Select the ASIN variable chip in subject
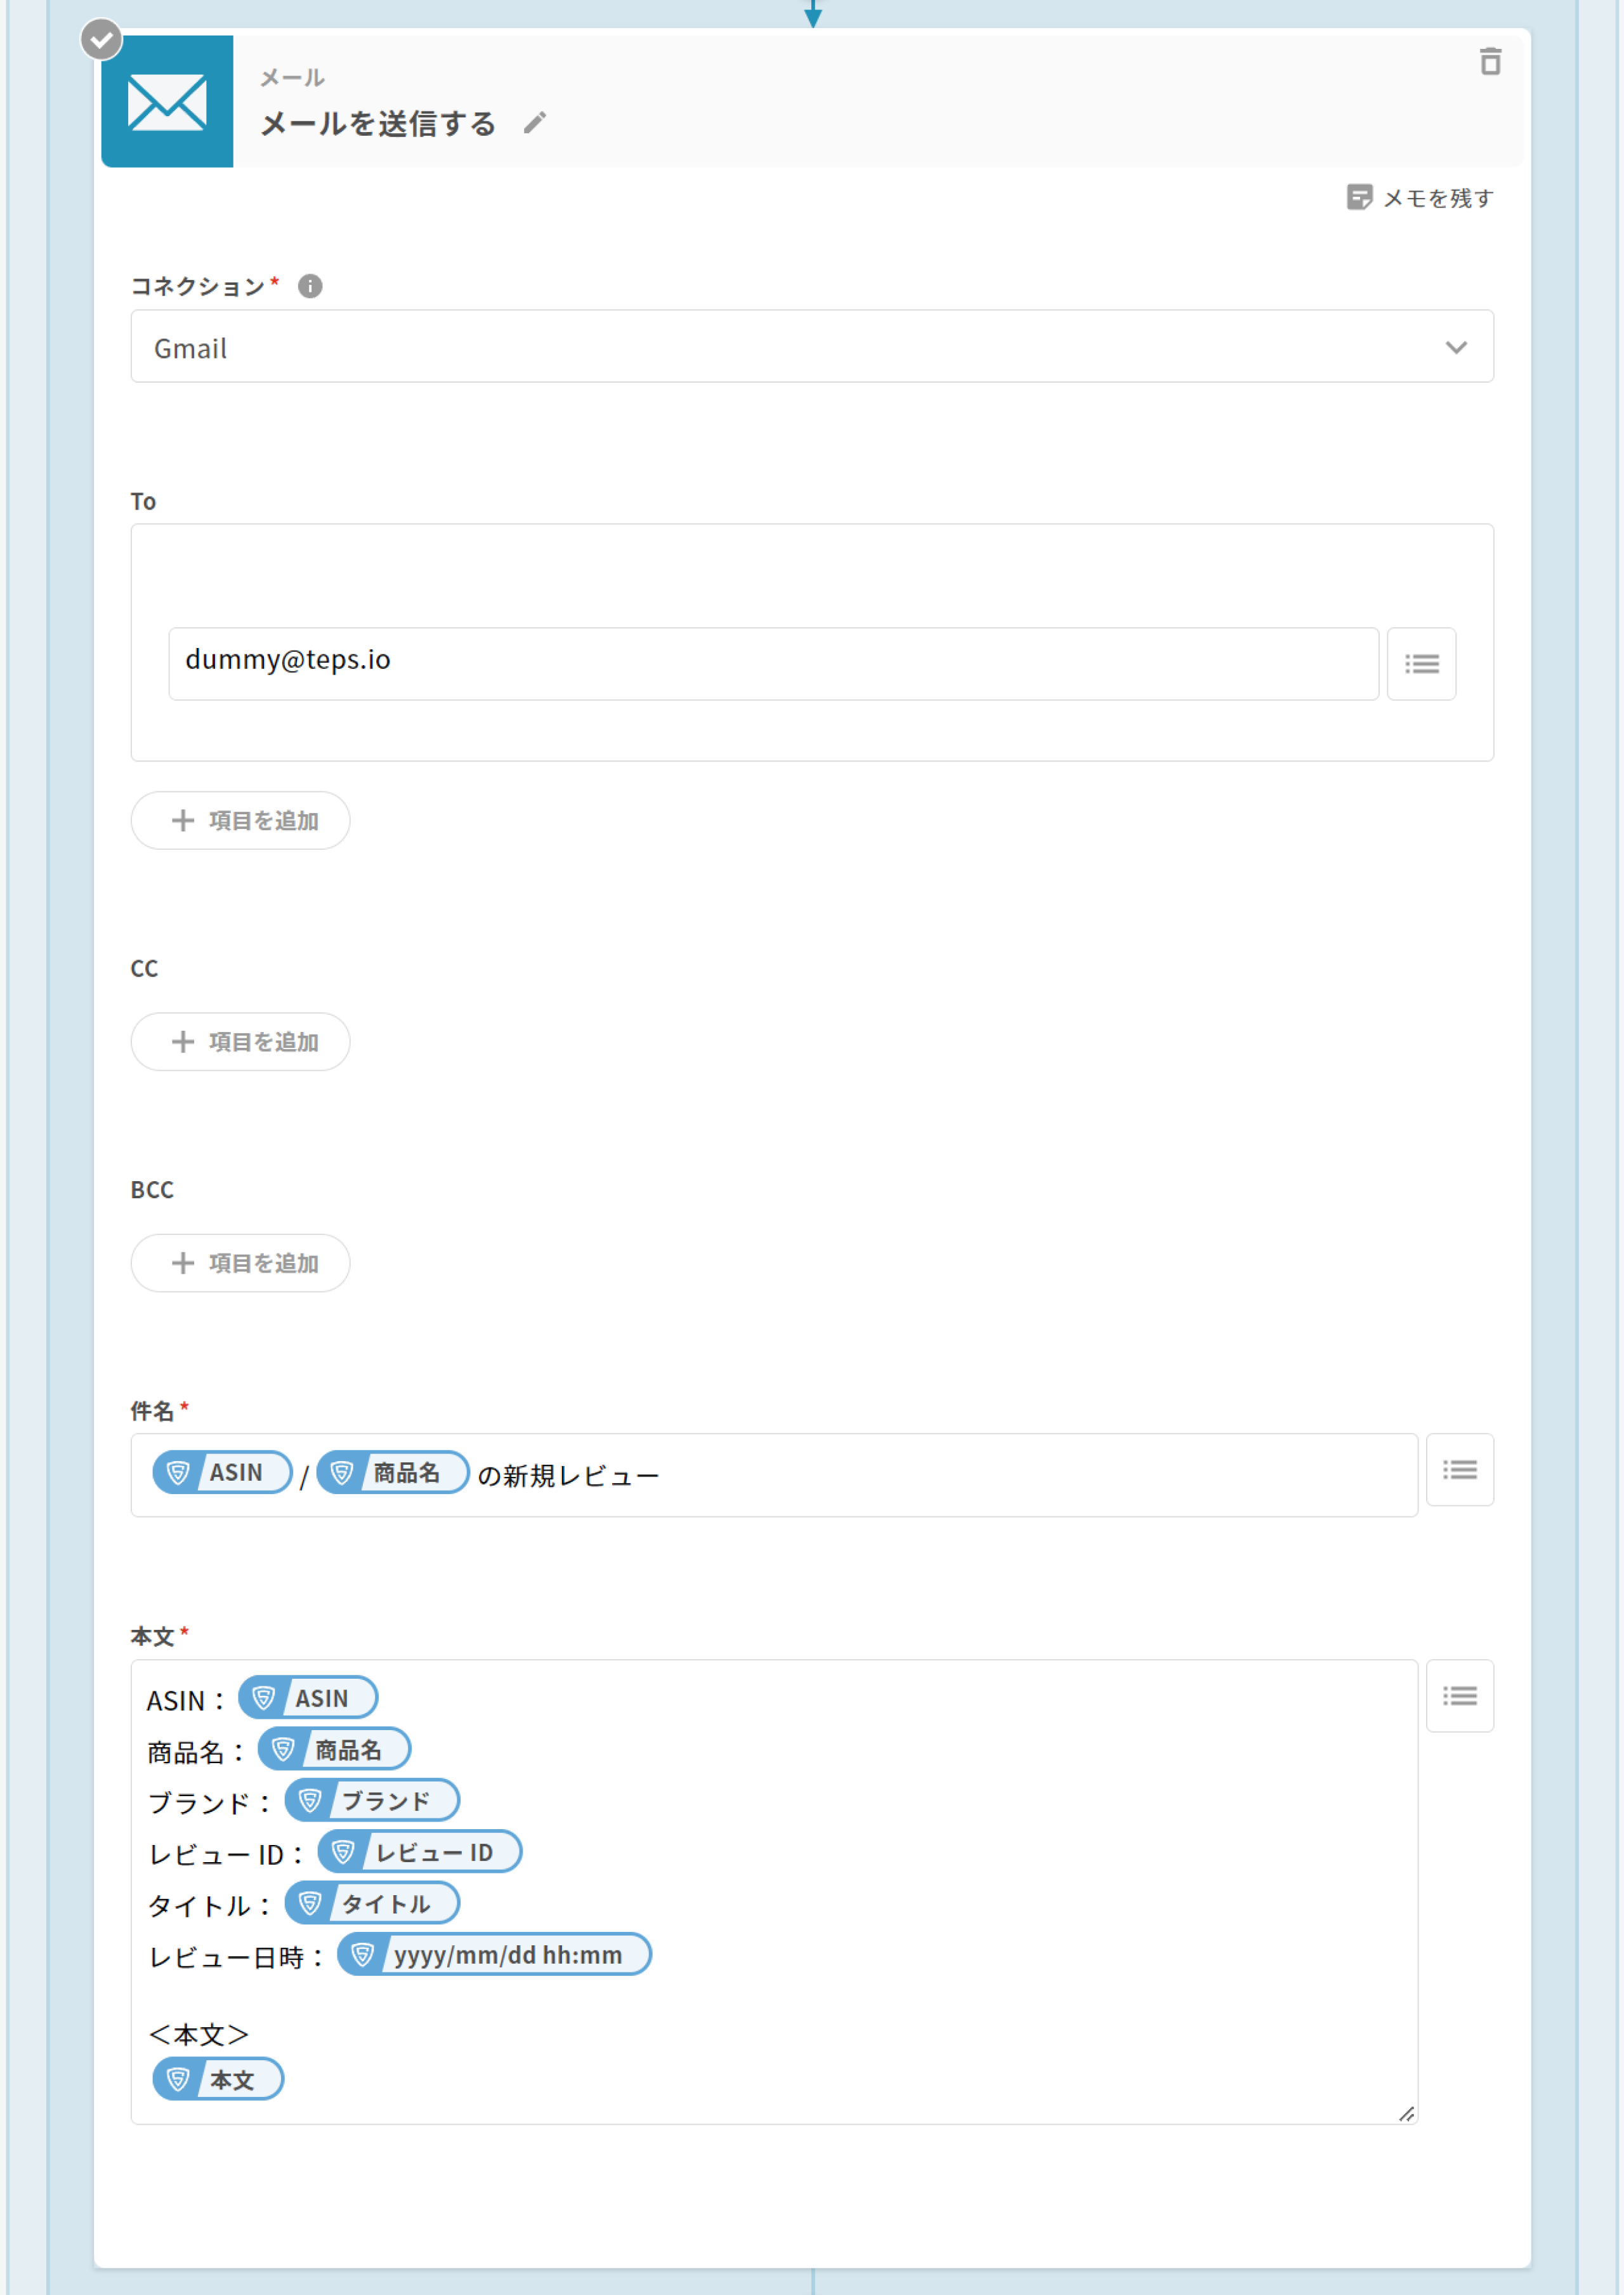This screenshot has width=1624, height=2295. pos(222,1472)
